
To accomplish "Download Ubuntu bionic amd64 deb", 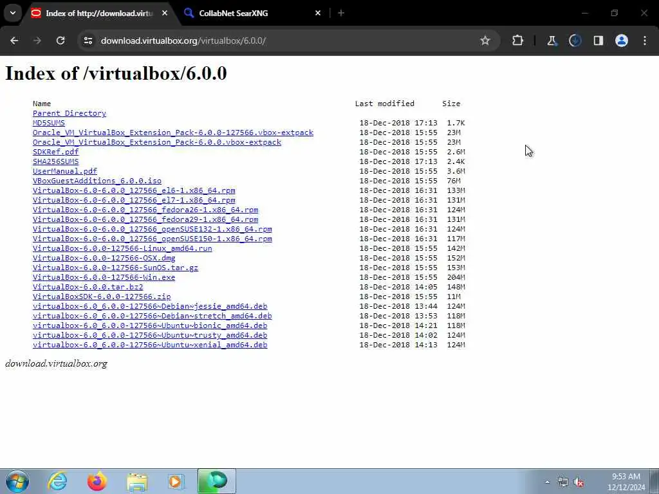I will click(x=150, y=326).
